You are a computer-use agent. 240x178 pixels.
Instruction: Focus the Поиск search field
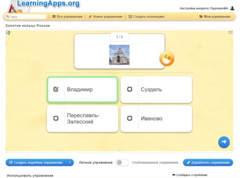(26, 17)
